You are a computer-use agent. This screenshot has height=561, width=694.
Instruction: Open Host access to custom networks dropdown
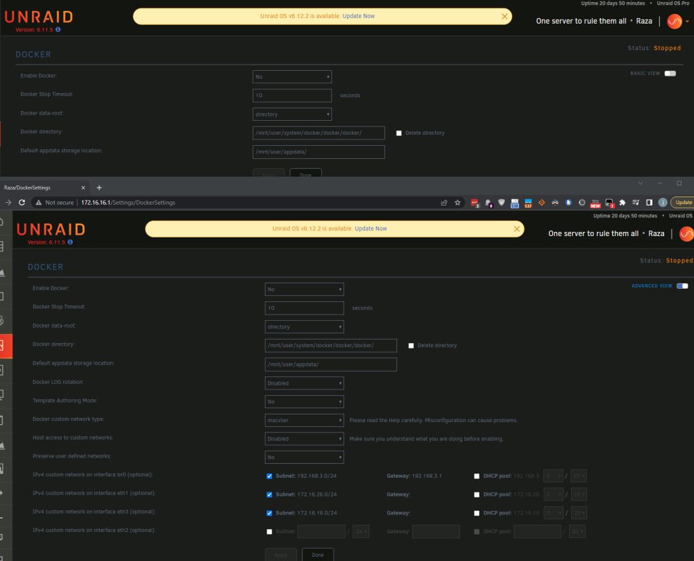click(305, 439)
